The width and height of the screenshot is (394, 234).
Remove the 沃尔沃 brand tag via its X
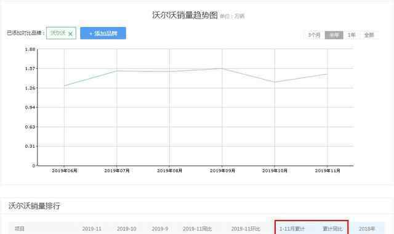(x=71, y=33)
